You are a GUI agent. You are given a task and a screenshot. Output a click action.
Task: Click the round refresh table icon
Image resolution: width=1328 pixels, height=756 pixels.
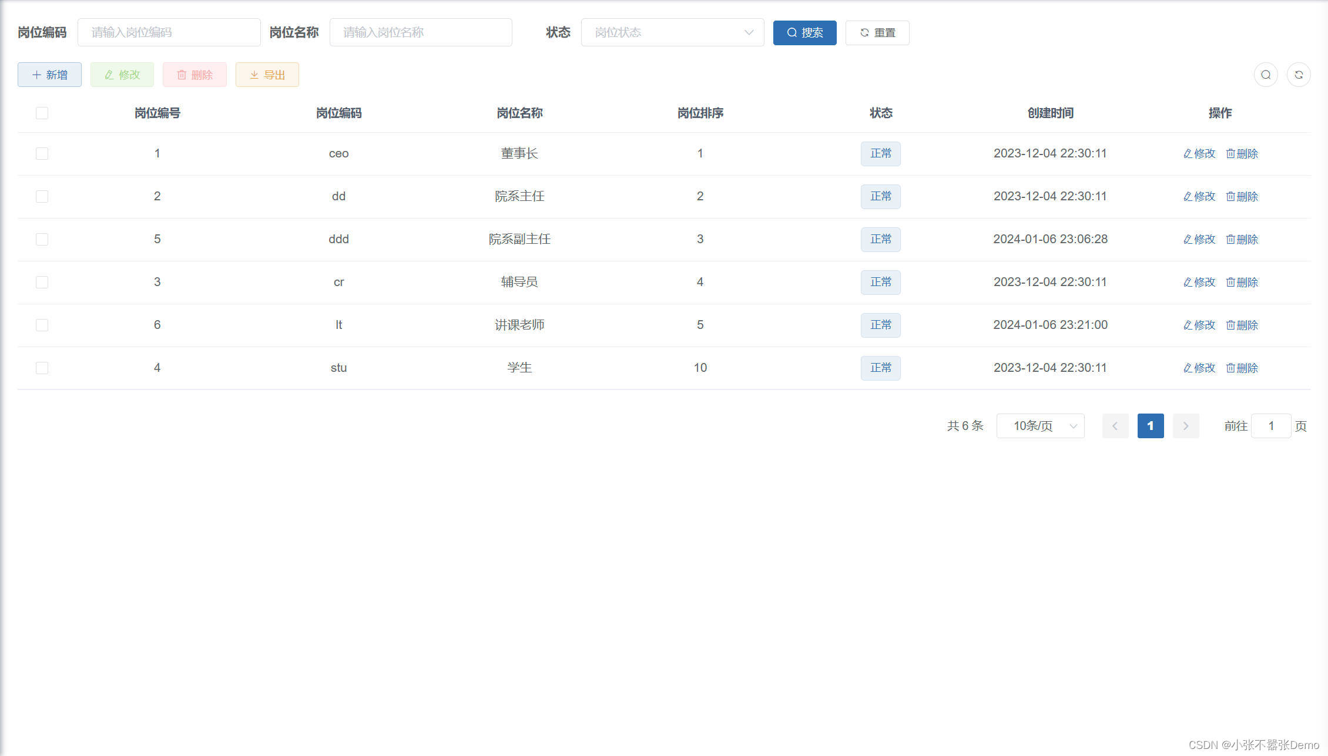(1299, 75)
